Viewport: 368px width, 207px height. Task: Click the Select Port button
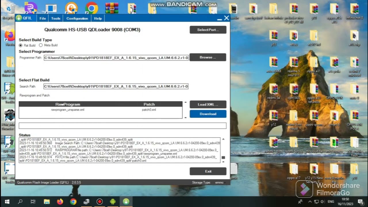pyautogui.click(x=208, y=30)
